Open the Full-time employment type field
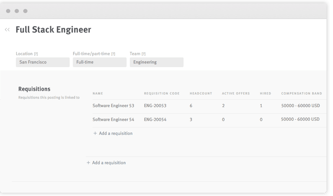The image size is (333, 196). (100, 62)
